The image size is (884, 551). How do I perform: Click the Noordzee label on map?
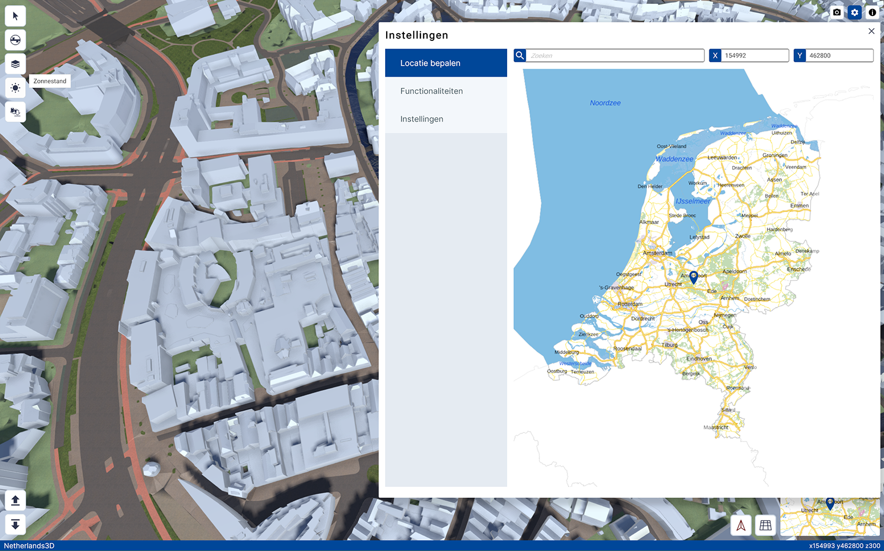click(x=605, y=103)
